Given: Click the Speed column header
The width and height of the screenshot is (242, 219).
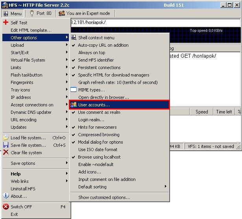Looking at the screenshot, I should [201, 112].
